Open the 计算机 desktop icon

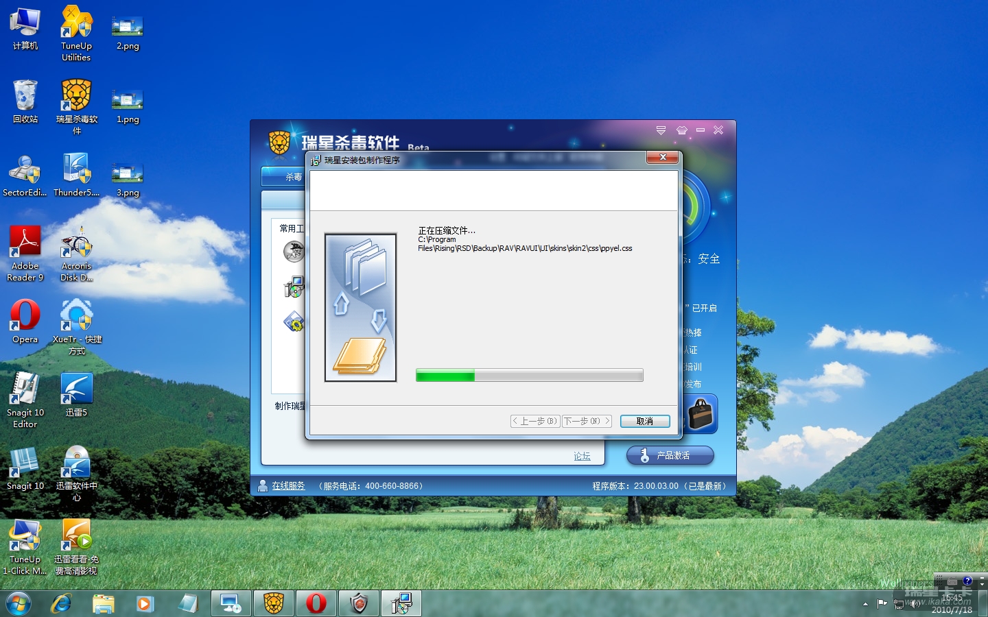click(x=25, y=29)
